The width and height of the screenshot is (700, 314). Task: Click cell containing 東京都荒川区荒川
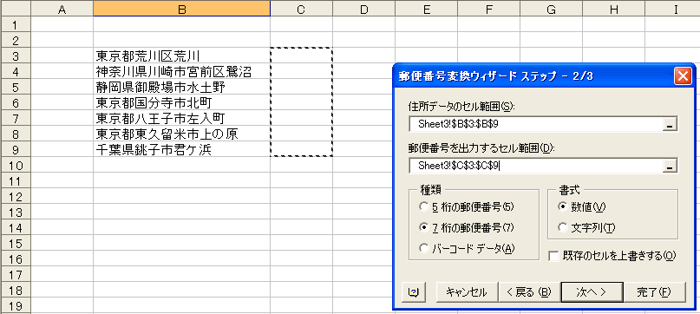click(x=181, y=56)
